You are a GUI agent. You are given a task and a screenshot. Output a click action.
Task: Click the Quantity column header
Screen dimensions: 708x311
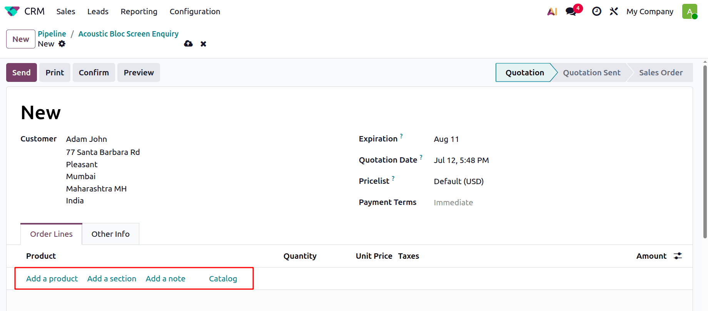click(x=300, y=256)
